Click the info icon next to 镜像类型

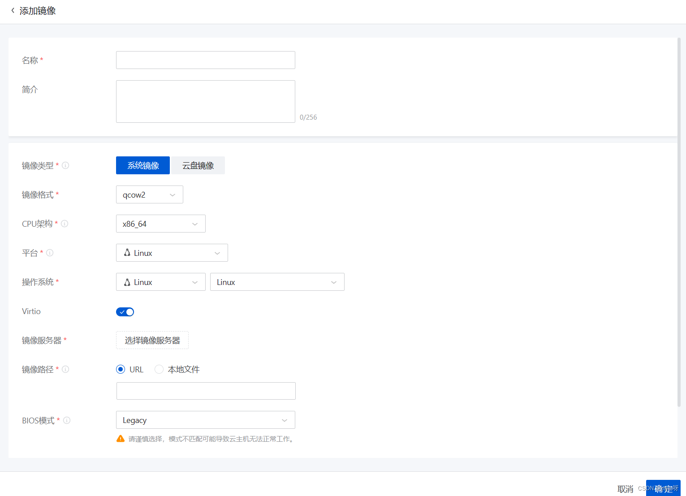pos(65,165)
